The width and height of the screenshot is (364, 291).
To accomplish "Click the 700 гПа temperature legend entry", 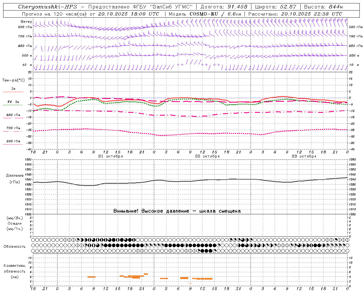I will click(13, 128).
